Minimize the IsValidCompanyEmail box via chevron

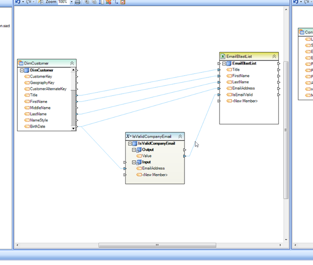click(180, 137)
